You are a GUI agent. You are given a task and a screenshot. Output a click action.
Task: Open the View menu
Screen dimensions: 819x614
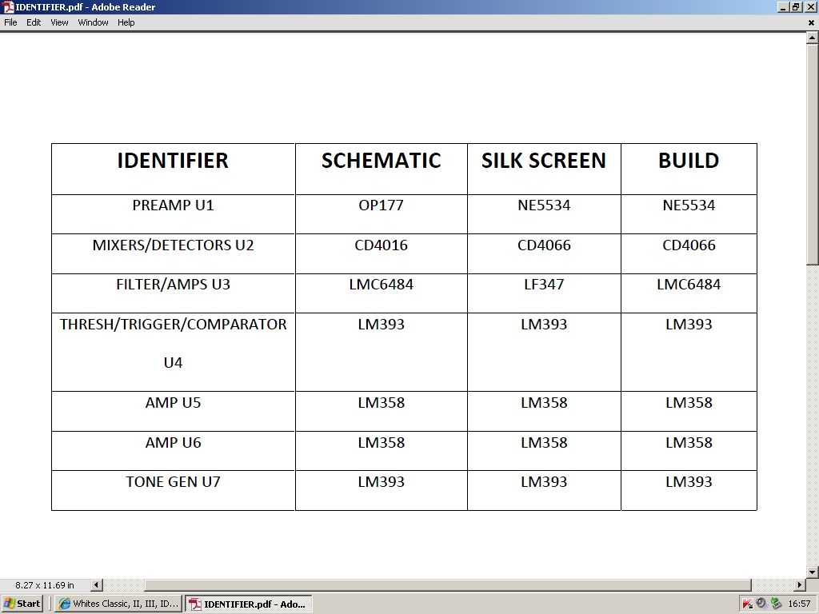point(59,22)
